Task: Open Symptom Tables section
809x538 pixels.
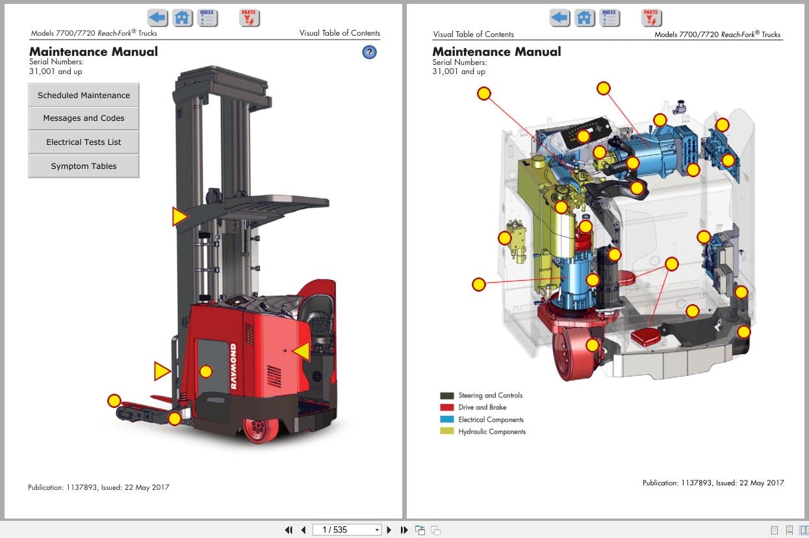Action: pos(84,166)
